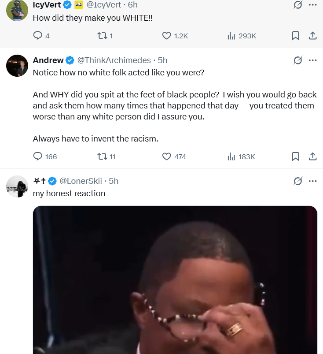Image resolution: width=323 pixels, height=354 pixels.
Task: Bookmark Andrew's tweet
Action: [296, 157]
